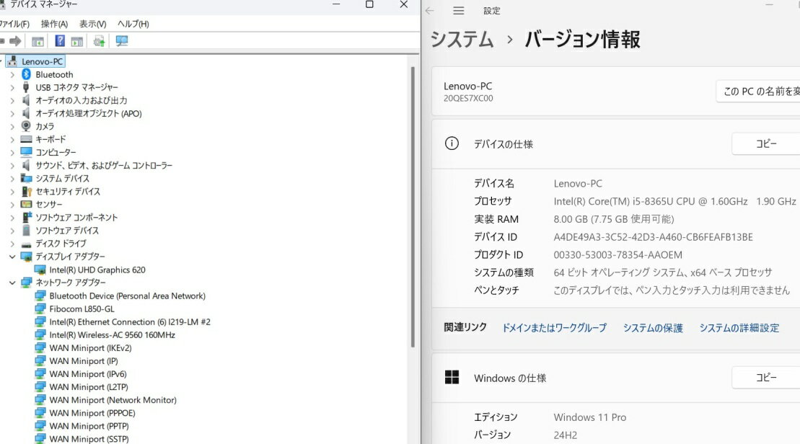This screenshot has height=444, width=800.
Task: Open the Settings hamburger navigation menu
Action: tap(458, 11)
